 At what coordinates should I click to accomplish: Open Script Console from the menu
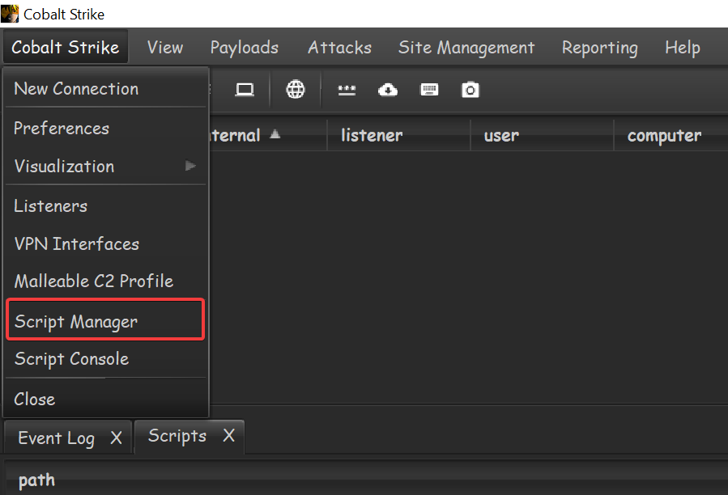pos(106,358)
